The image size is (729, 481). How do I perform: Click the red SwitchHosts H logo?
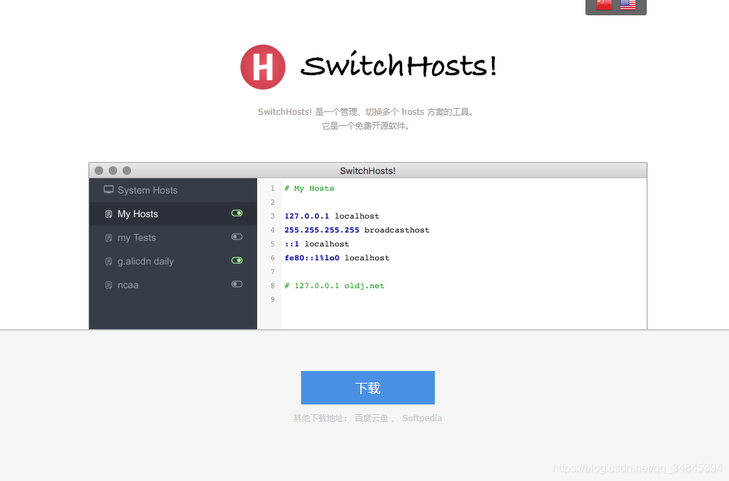[263, 67]
